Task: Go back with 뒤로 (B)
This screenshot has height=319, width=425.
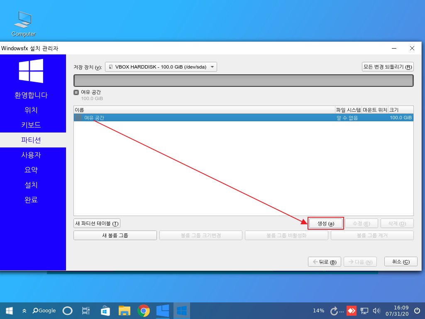Action: click(325, 262)
